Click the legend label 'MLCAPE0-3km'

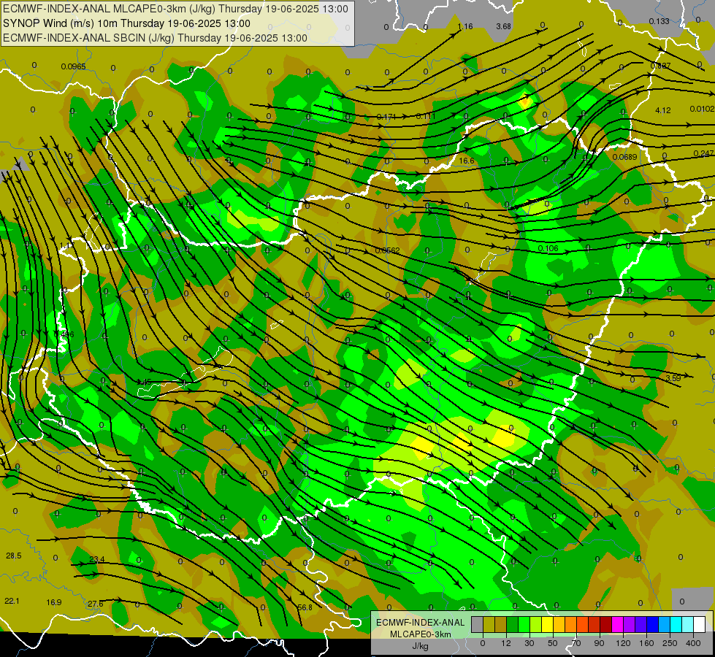tap(421, 634)
